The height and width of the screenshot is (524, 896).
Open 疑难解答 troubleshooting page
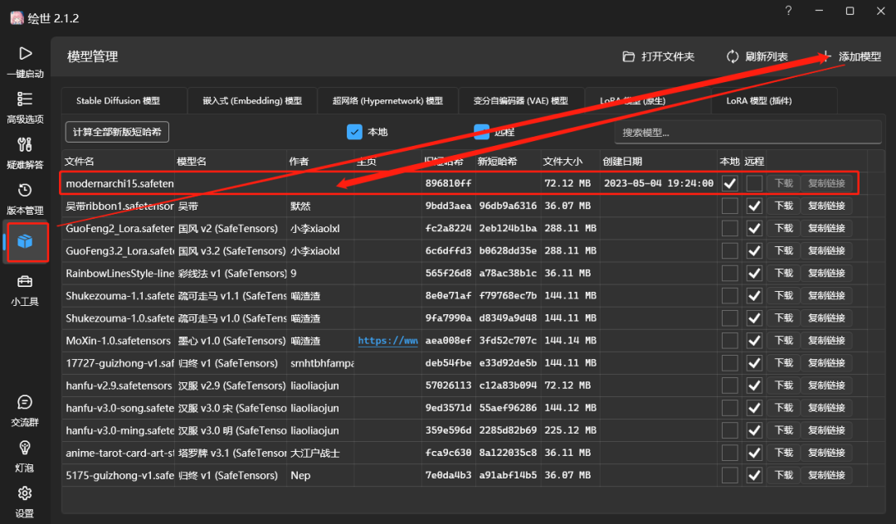pyautogui.click(x=25, y=153)
